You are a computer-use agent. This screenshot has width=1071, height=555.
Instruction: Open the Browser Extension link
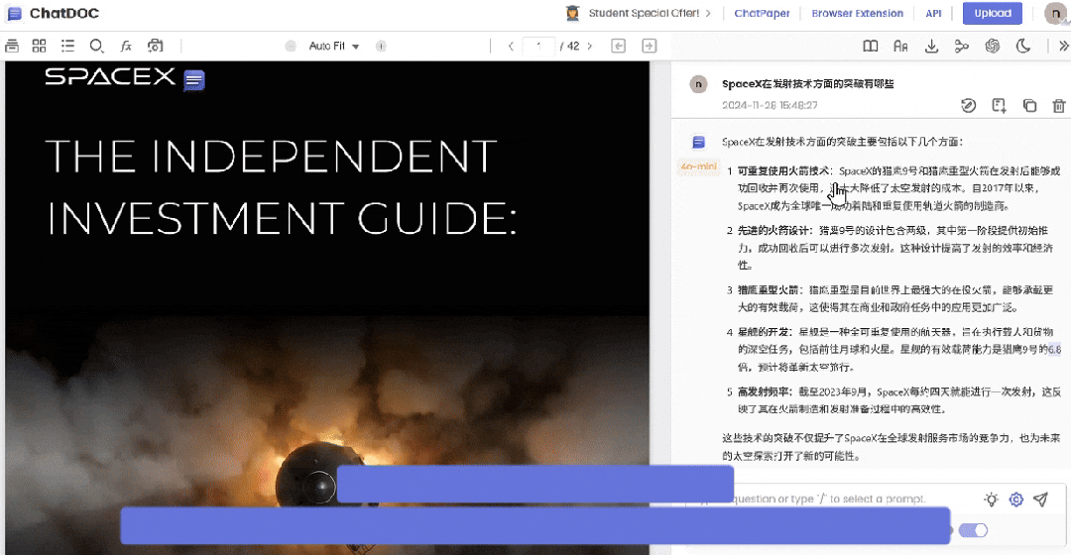point(857,13)
